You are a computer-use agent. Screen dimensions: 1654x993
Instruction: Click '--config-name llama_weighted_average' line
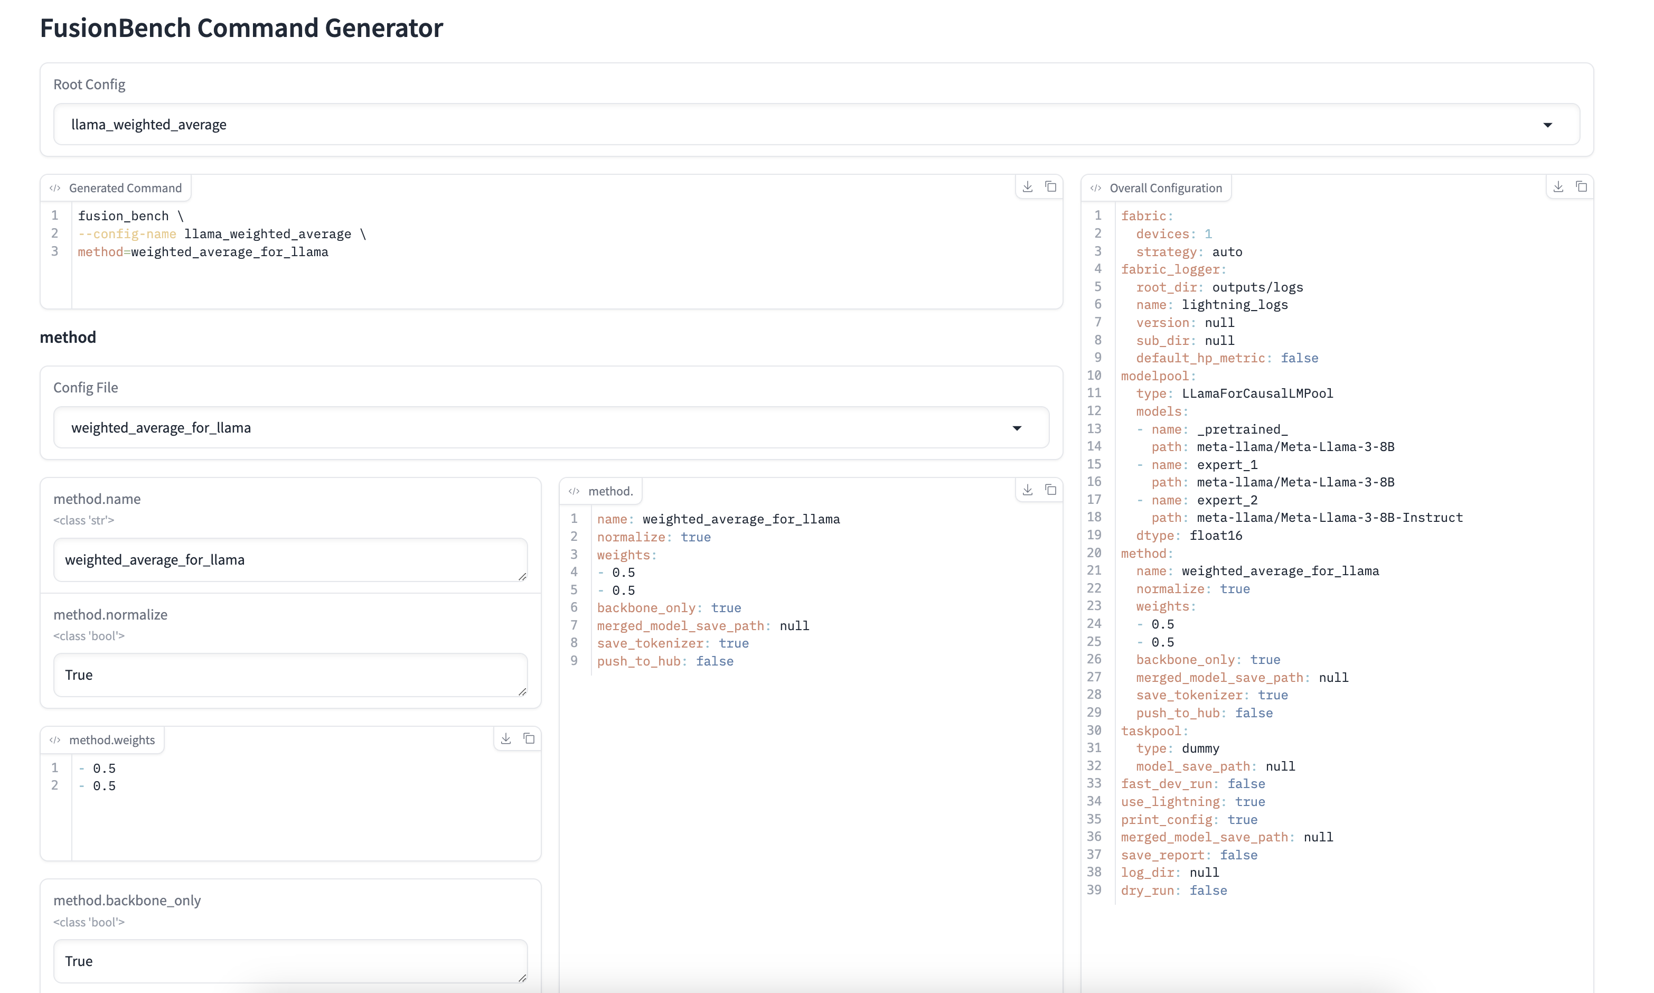click(221, 233)
